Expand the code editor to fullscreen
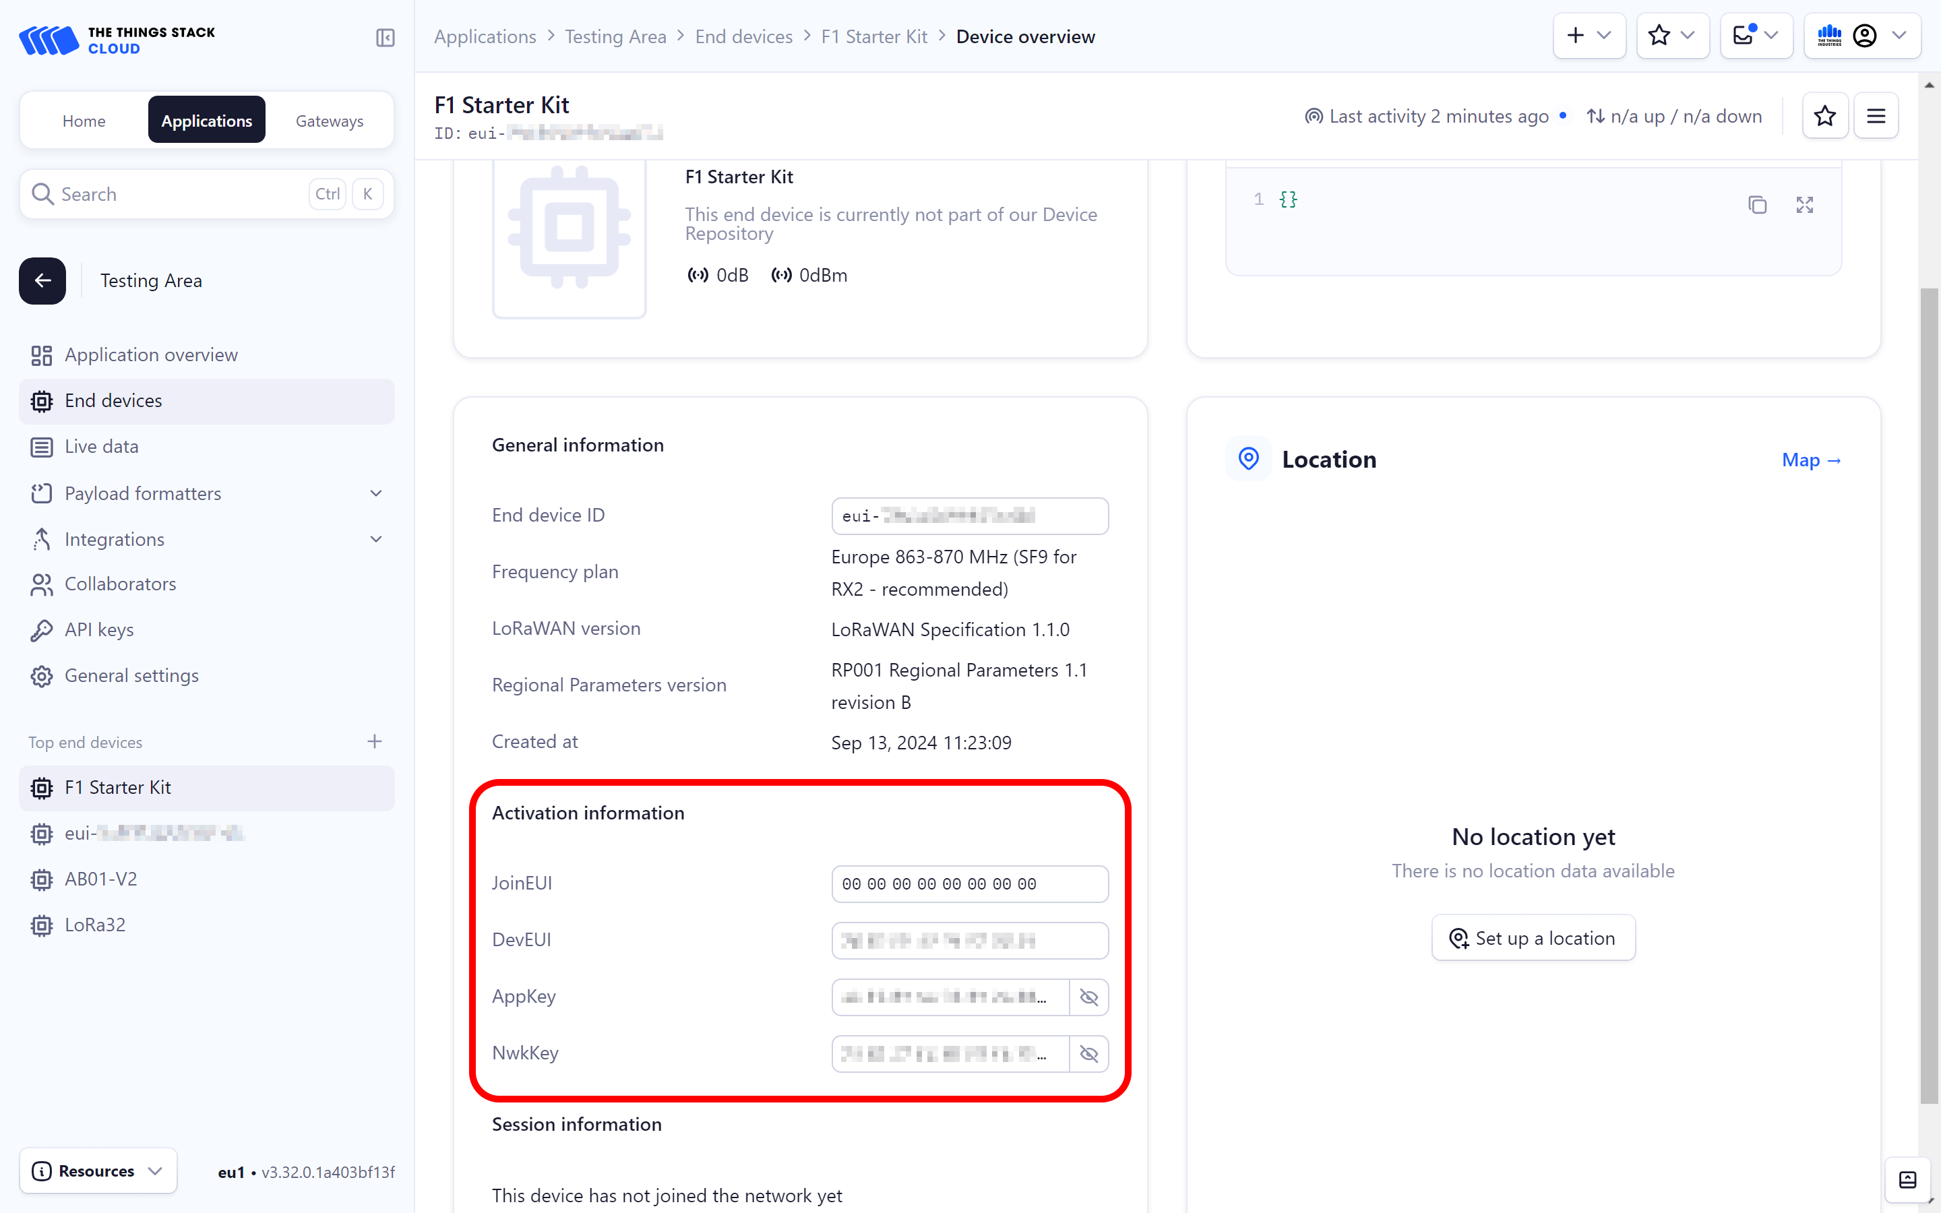Screen dimensions: 1941x1213 (x=1804, y=205)
